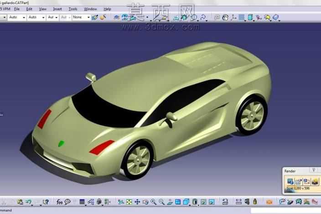321x214 pixels.
Task: Click the padlock icon in bottom toolbar
Action: pyautogui.click(x=99, y=202)
